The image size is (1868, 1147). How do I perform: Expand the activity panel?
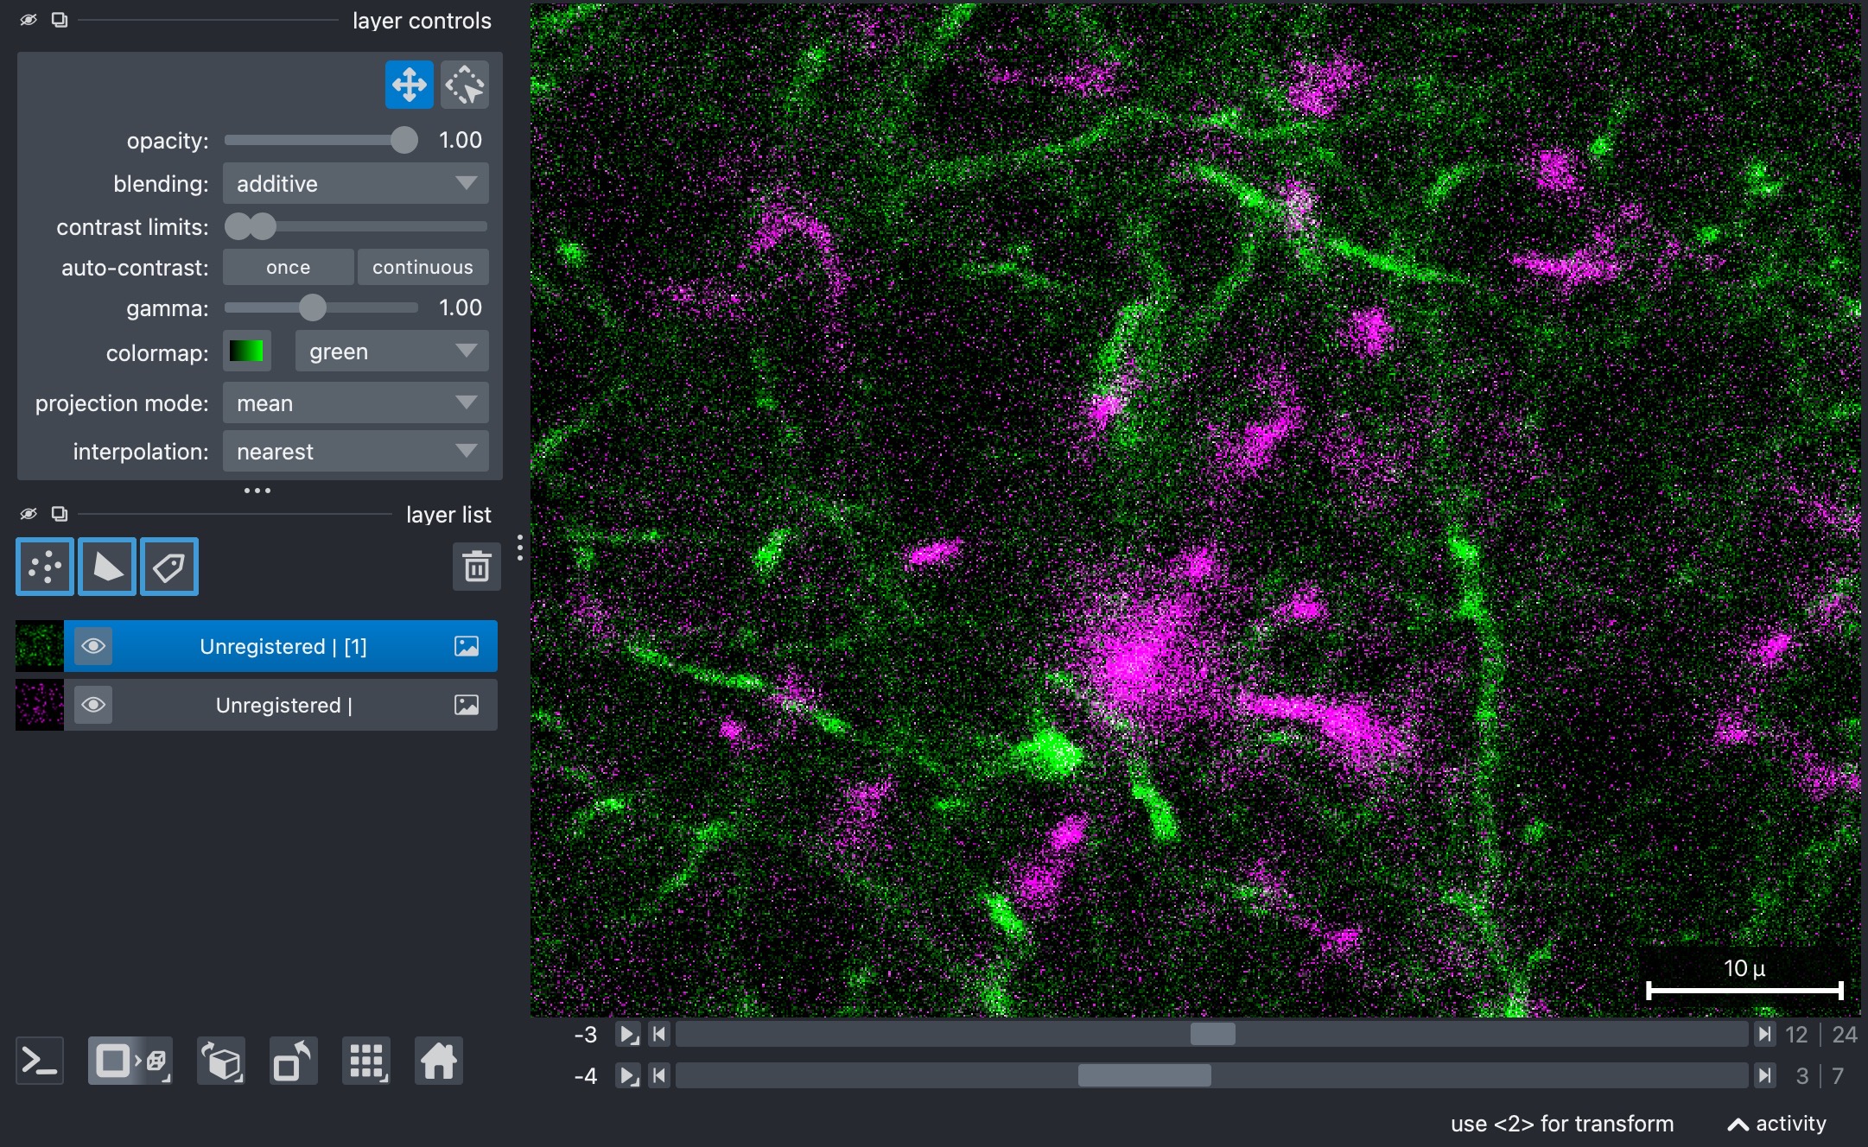(1776, 1124)
